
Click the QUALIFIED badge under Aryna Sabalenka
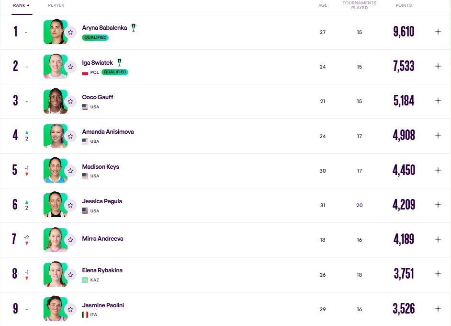click(95, 37)
